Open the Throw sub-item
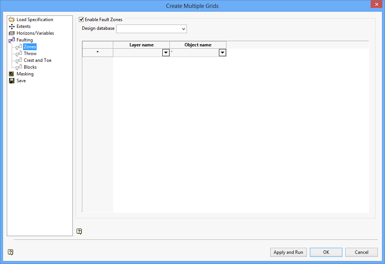This screenshot has width=385, height=264. pos(30,54)
